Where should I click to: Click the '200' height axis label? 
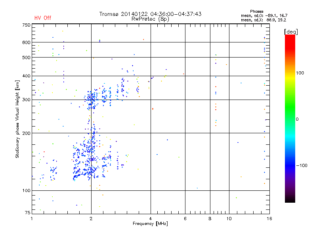[x=26, y=133]
